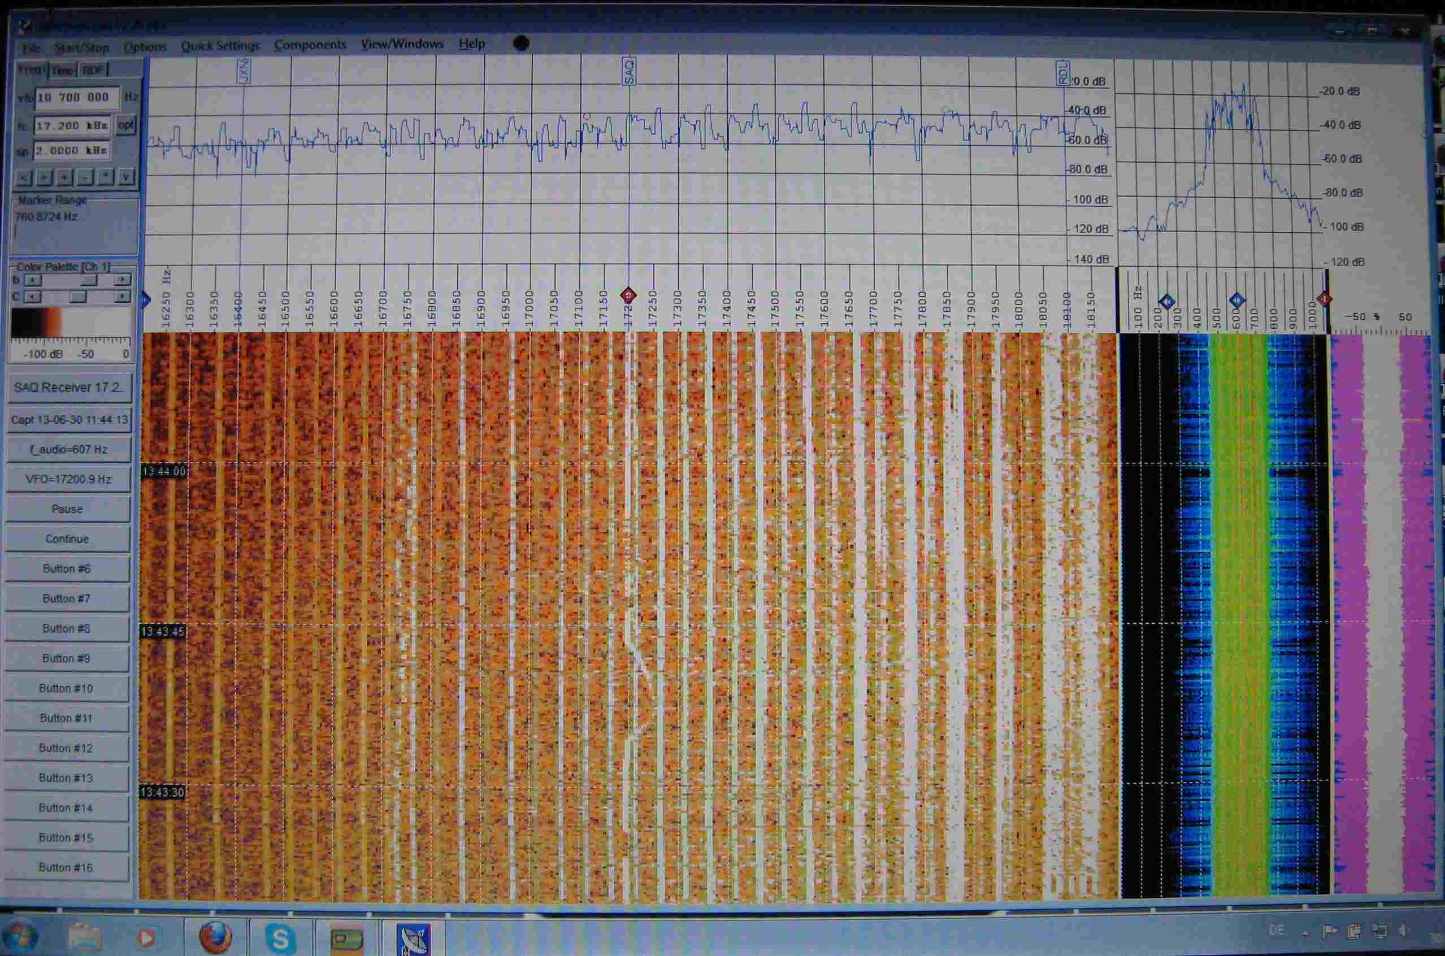
Task: Click the blue diamond marker near 250 Hz
Action: (x=1166, y=301)
